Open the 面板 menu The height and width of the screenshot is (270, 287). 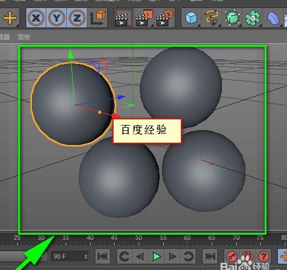click(24, 37)
